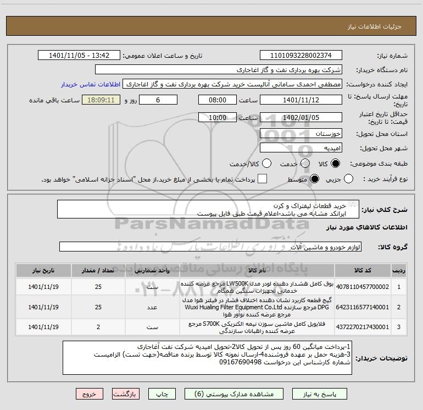
Task: Click the general description text box
Action: (208, 210)
